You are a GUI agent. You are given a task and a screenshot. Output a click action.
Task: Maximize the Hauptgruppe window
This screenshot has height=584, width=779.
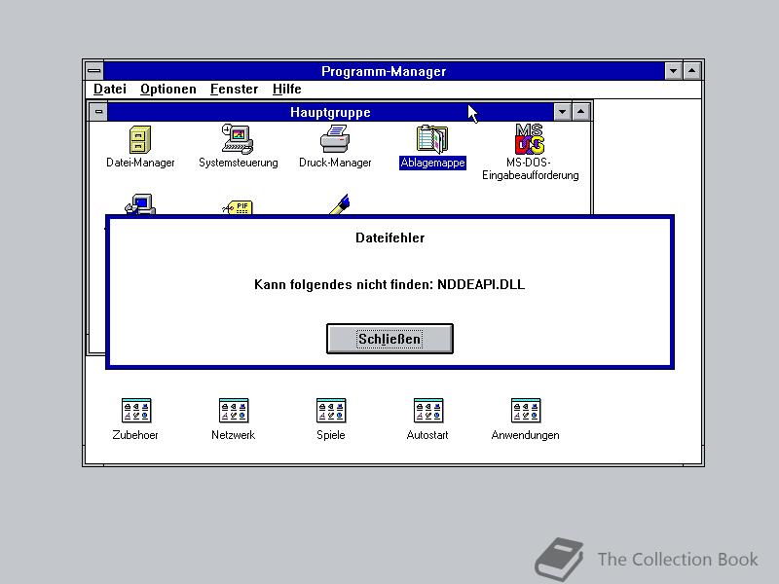click(x=580, y=112)
